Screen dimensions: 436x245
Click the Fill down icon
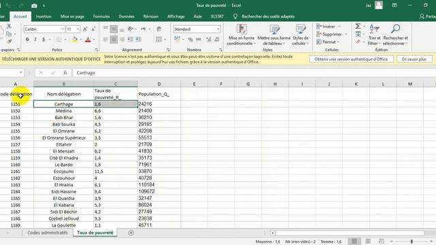(358, 34)
